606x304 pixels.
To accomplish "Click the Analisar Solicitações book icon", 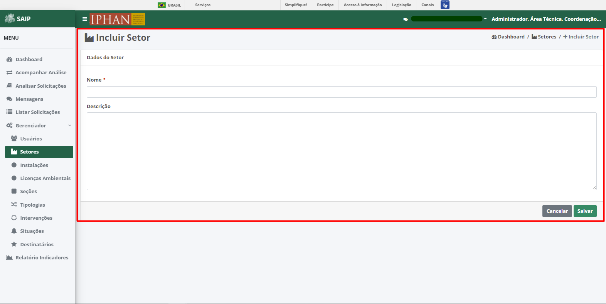I will click(x=9, y=86).
